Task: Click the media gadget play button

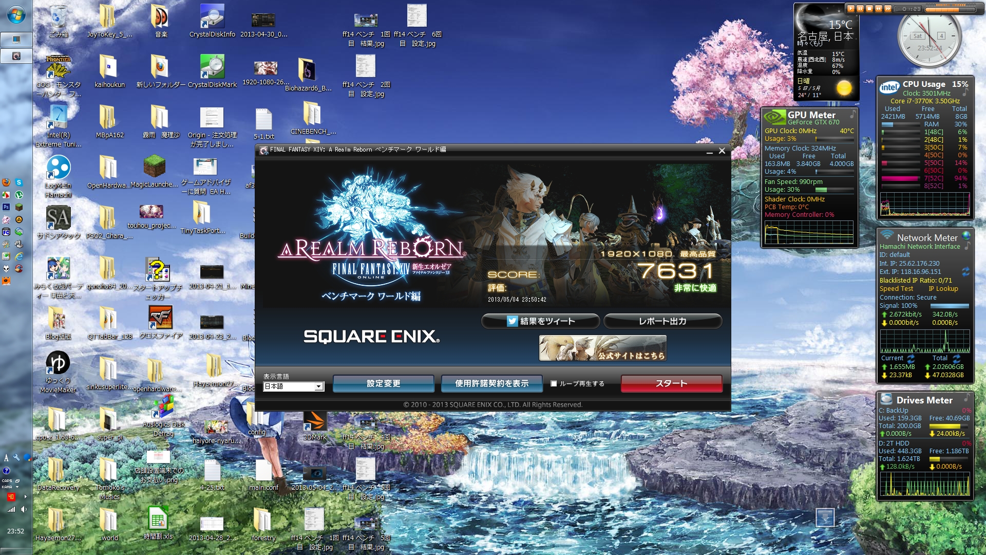Action: [851, 8]
